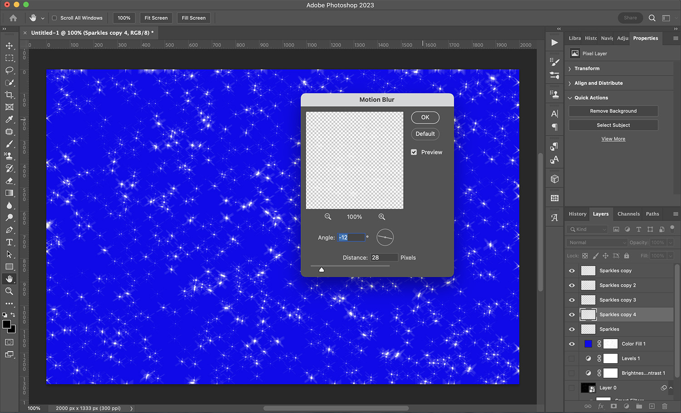Zoom out the Motion Blur preview
Viewport: 681px width, 413px height.
pyautogui.click(x=328, y=217)
